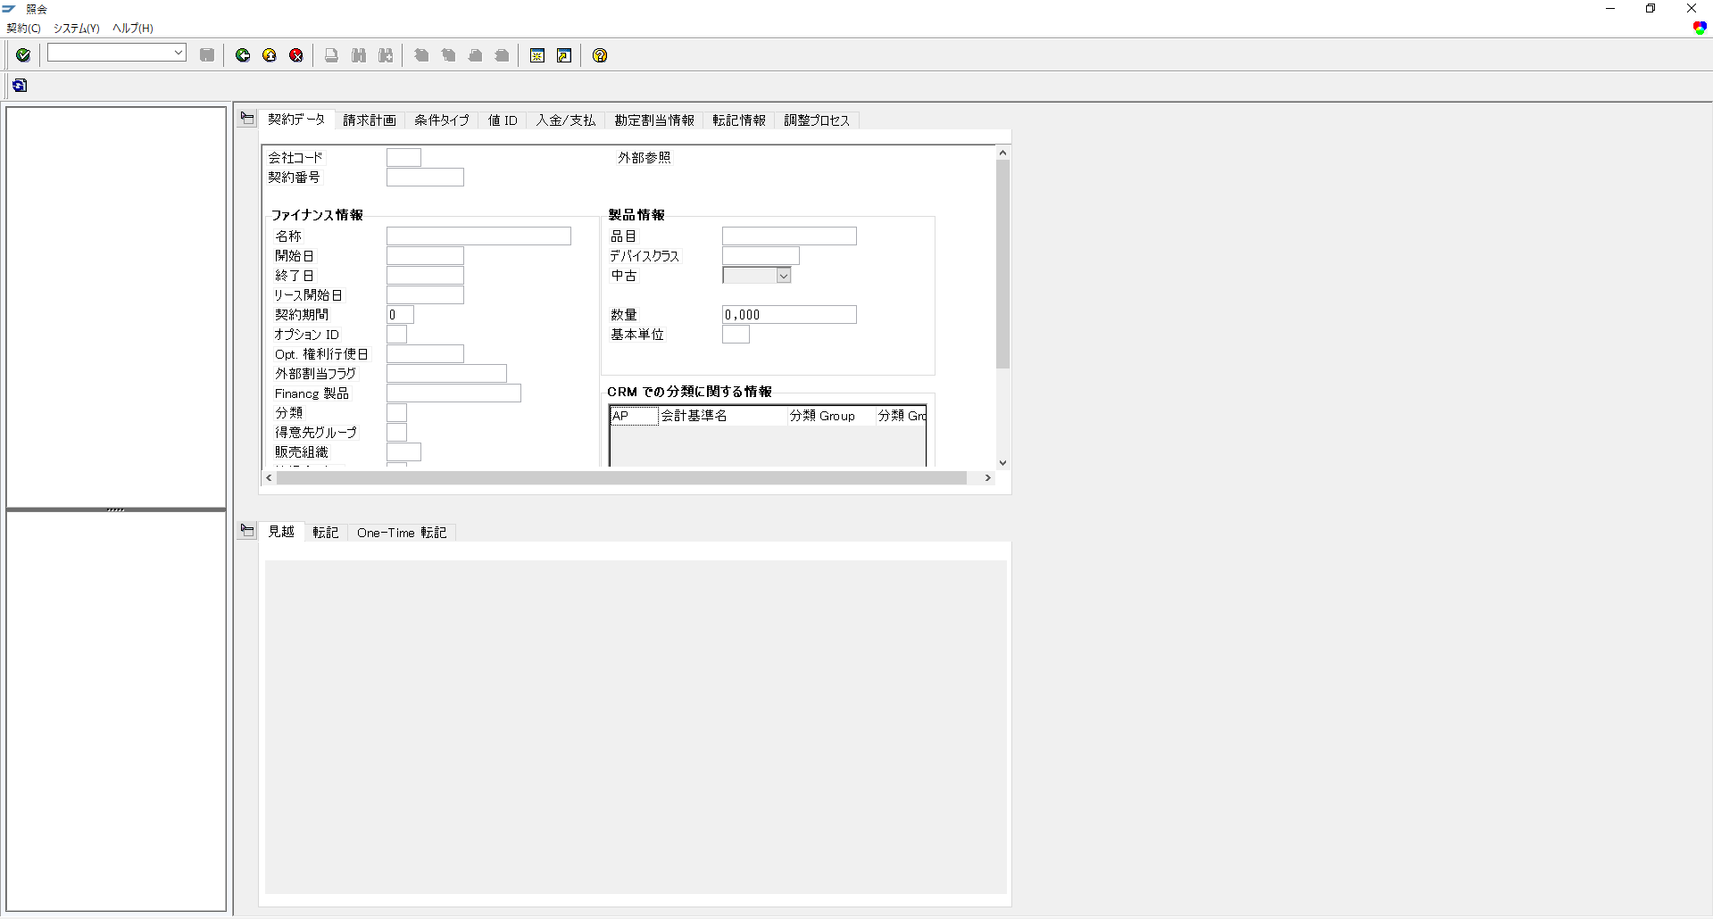Click the 会社コード input field
1713x919 pixels.
coord(403,158)
